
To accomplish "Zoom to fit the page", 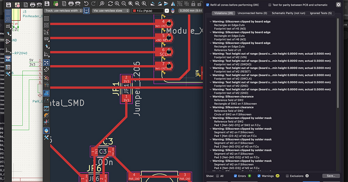I will click(x=131, y=3).
